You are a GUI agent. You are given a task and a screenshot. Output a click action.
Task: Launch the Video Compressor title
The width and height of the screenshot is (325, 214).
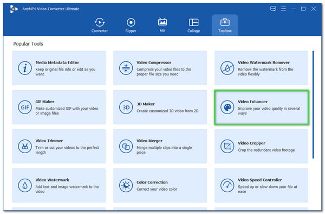154,62
